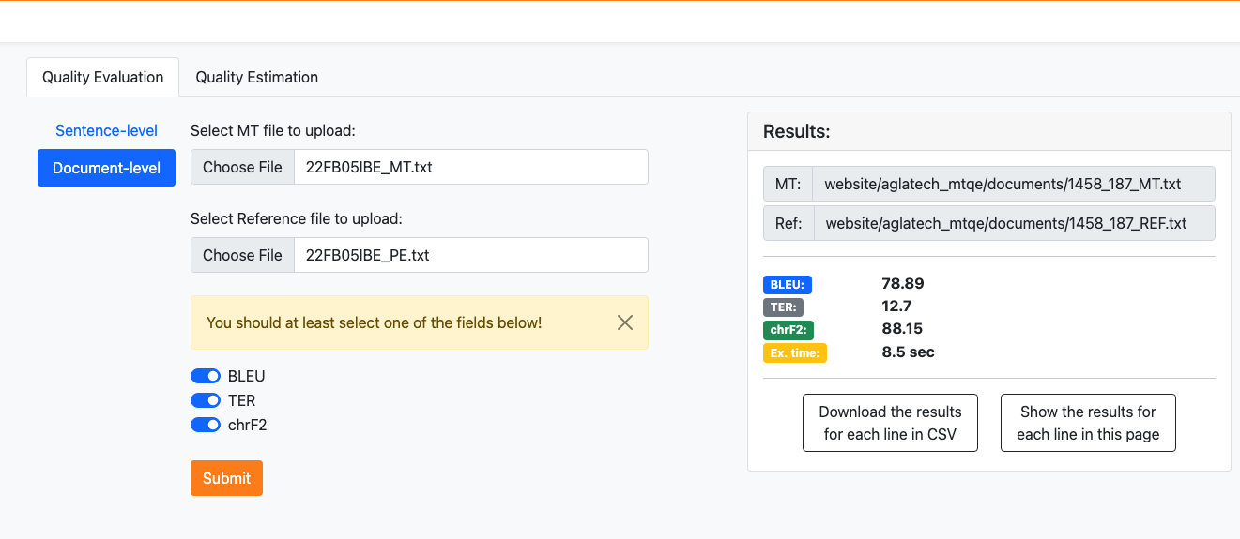Click the BLEU label beside its switch
Viewport: 1240px width, 539px height.
pyautogui.click(x=247, y=376)
